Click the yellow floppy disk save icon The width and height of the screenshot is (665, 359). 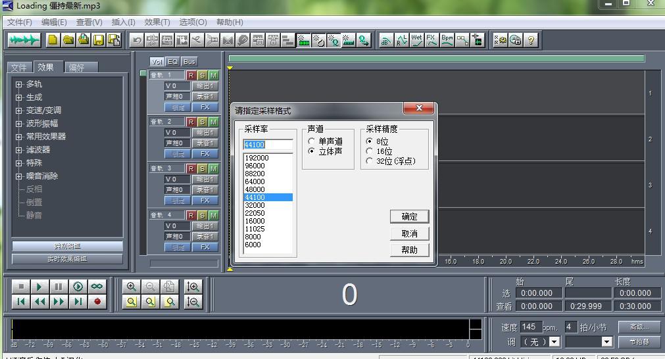99,40
